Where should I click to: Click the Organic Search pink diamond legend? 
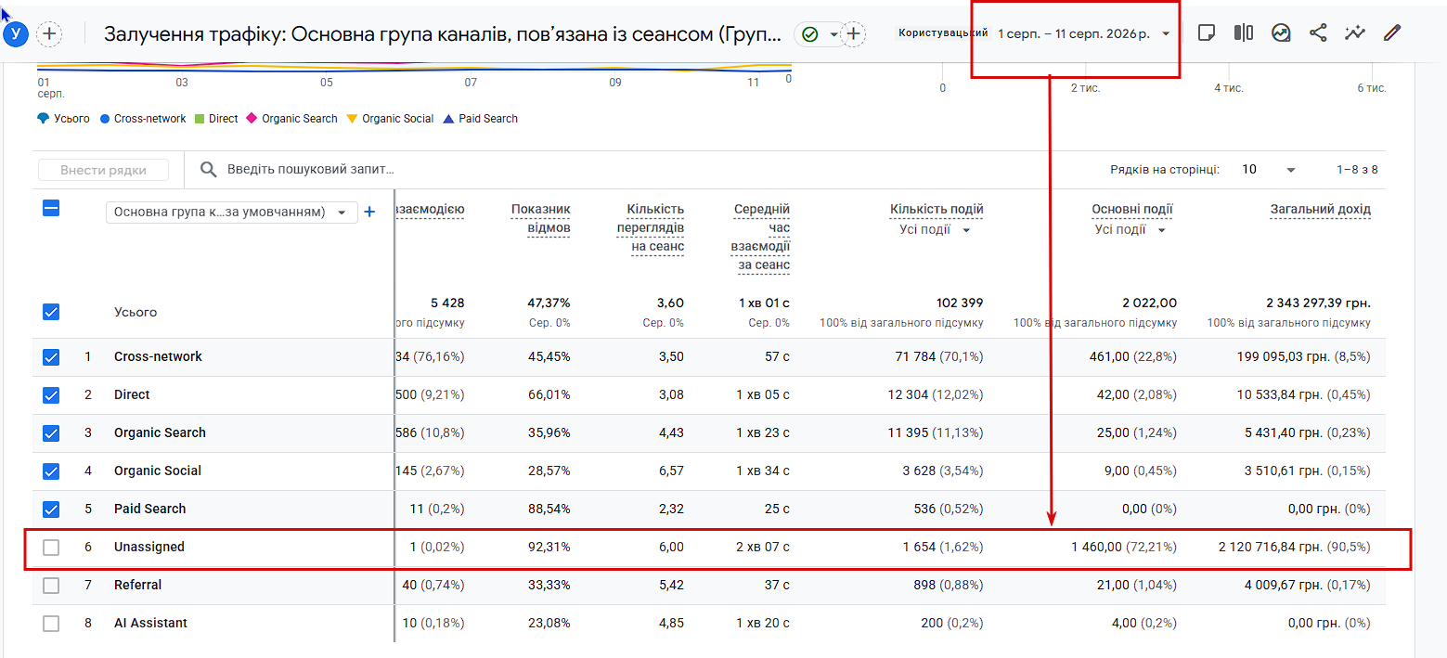click(252, 119)
